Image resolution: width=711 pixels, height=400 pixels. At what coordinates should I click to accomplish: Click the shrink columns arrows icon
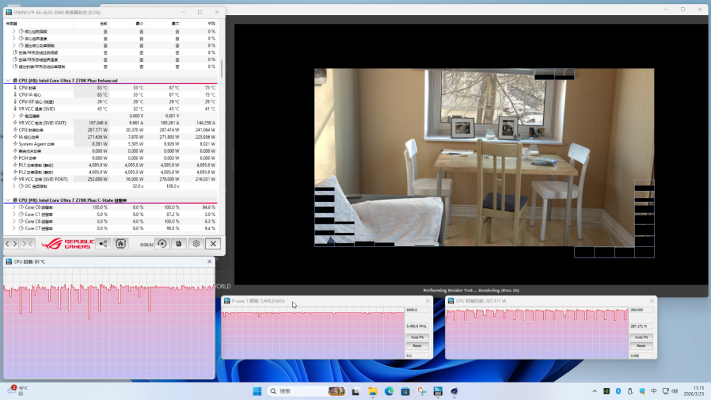(x=28, y=243)
